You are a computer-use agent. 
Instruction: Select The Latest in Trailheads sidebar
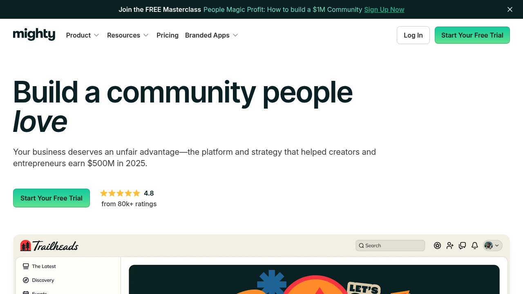click(x=44, y=266)
